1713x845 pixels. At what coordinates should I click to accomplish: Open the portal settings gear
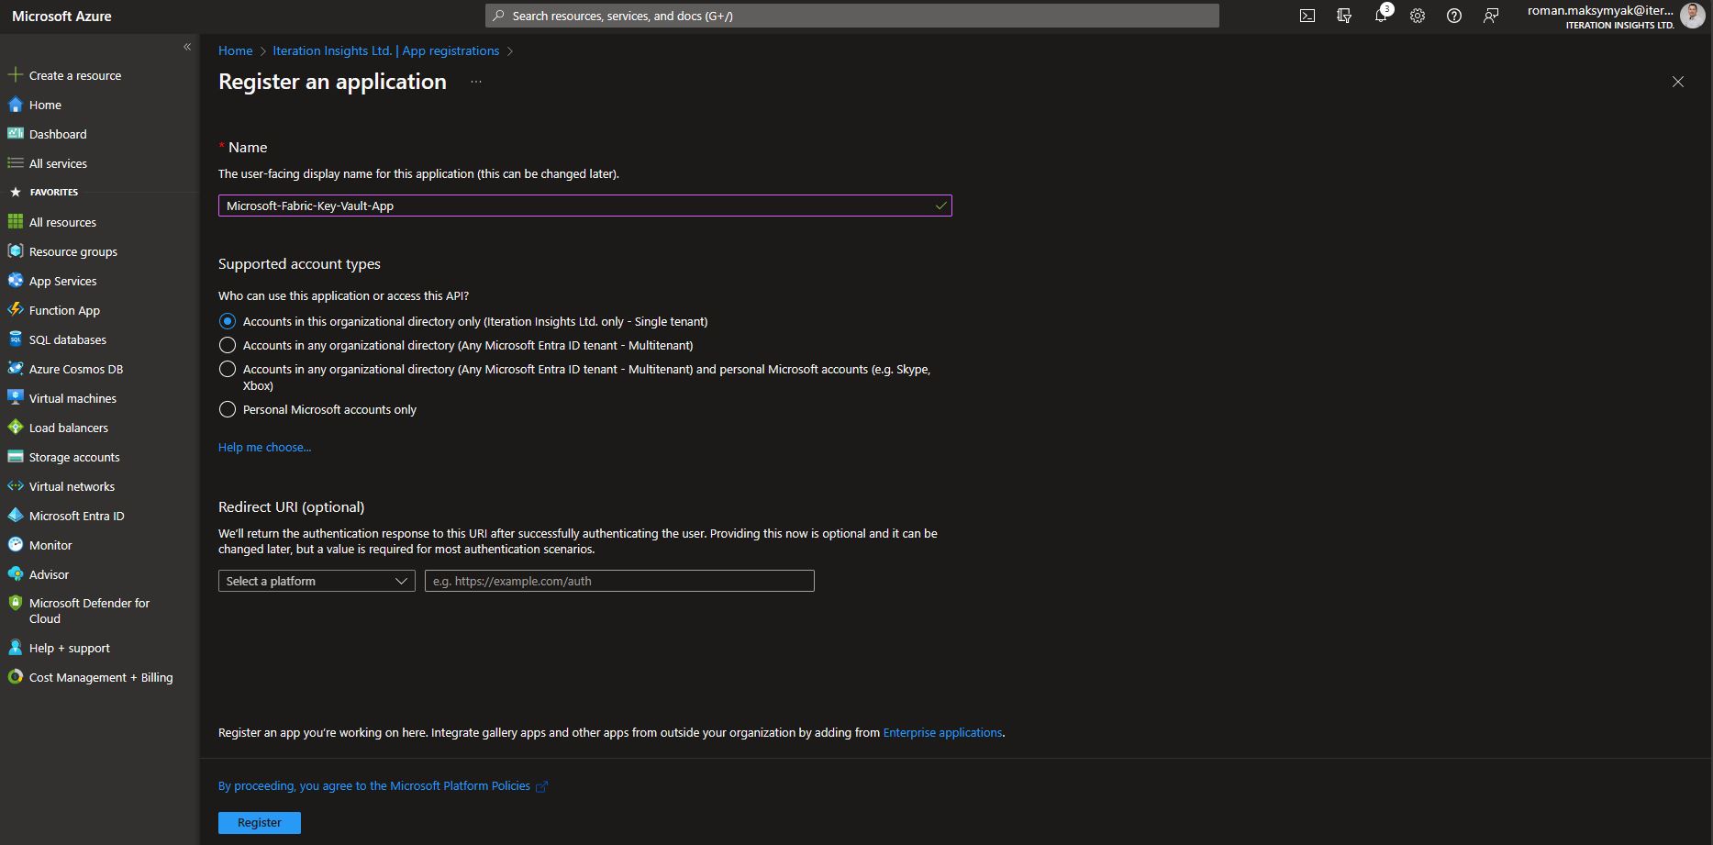point(1417,16)
